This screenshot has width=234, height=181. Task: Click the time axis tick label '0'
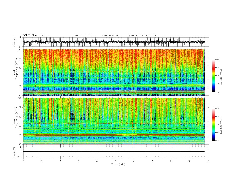pyautogui.click(x=23, y=161)
